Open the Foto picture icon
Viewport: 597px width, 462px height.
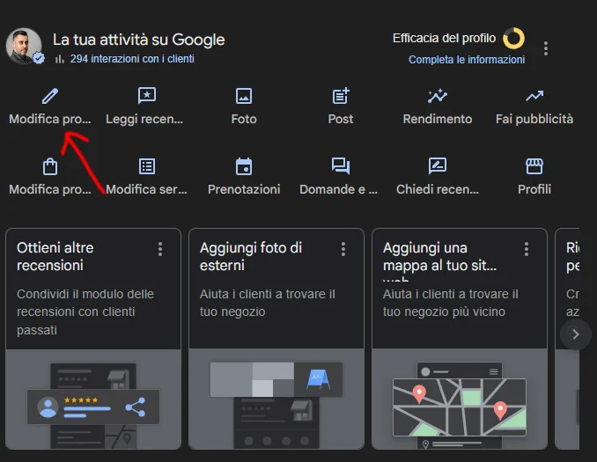click(244, 96)
